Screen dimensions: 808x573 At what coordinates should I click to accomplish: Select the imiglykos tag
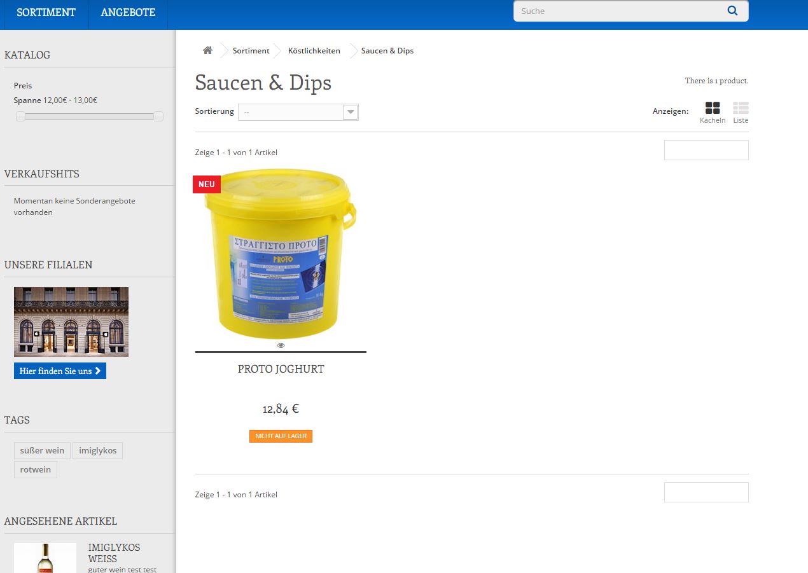(97, 450)
